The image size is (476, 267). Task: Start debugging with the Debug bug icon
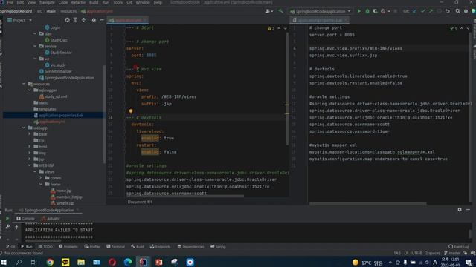point(367,11)
